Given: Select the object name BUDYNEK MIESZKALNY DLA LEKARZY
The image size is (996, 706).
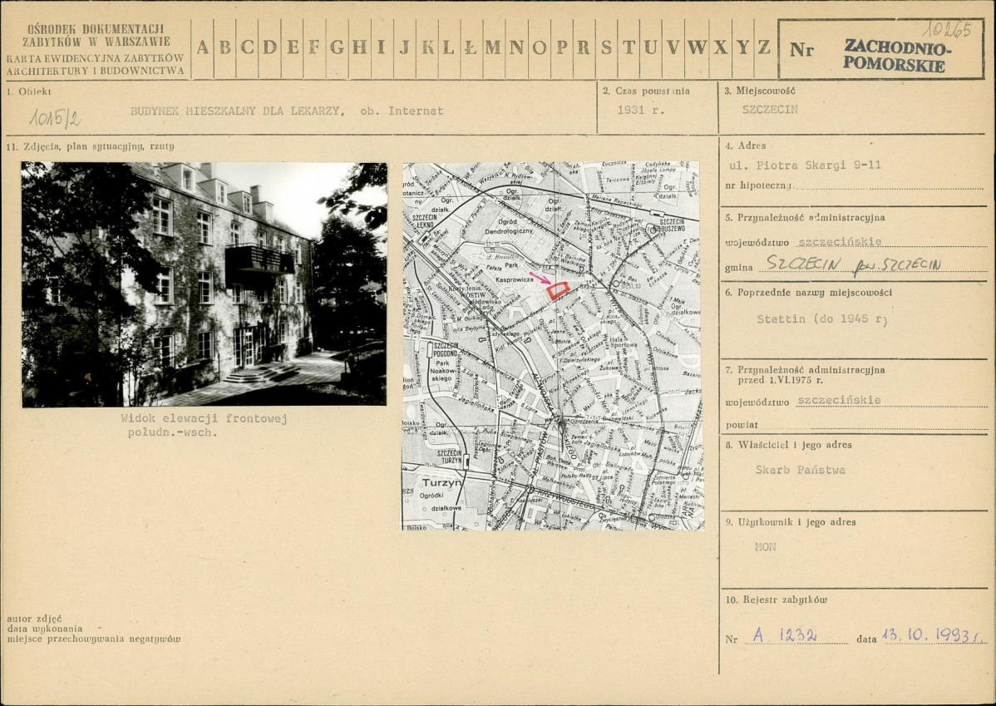Looking at the screenshot, I should click(x=237, y=111).
